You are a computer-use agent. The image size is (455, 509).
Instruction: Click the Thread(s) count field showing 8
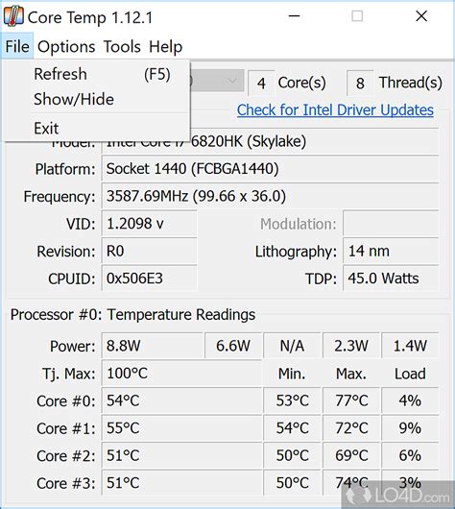(360, 84)
